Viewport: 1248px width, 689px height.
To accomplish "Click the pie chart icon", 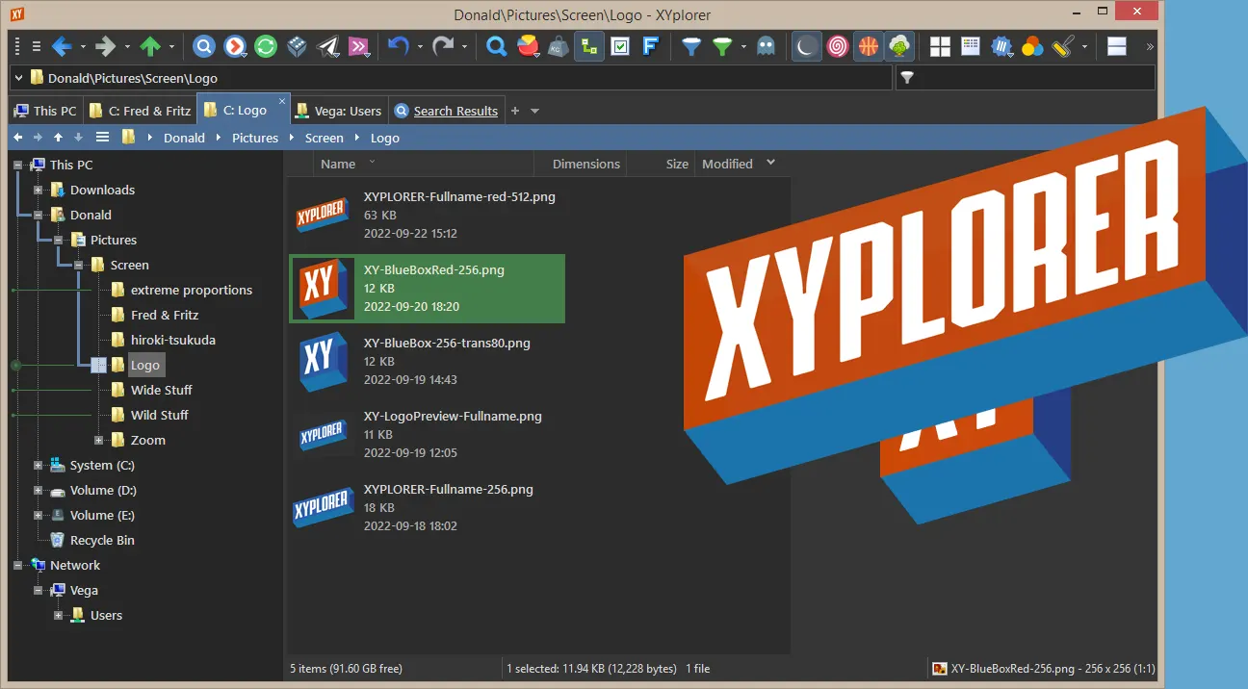I will (x=528, y=46).
